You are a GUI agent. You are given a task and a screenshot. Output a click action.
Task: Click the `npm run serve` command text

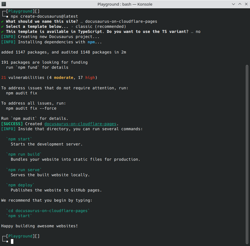click(24, 170)
